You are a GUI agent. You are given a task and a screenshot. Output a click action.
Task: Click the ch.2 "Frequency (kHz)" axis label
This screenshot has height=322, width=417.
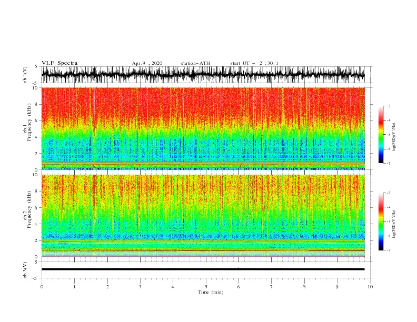(29, 209)
